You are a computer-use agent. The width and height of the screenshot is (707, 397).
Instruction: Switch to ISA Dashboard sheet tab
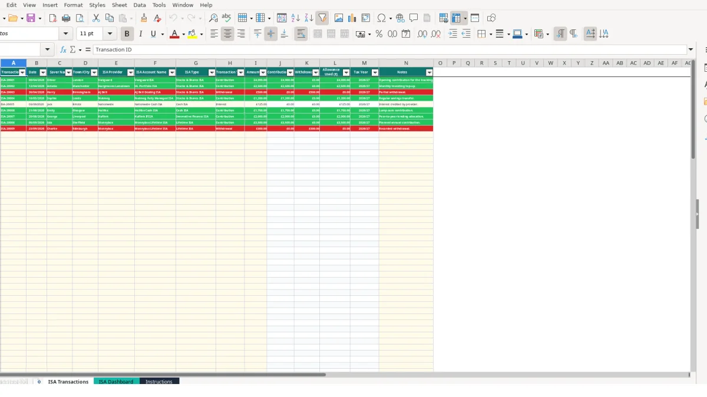point(116,382)
